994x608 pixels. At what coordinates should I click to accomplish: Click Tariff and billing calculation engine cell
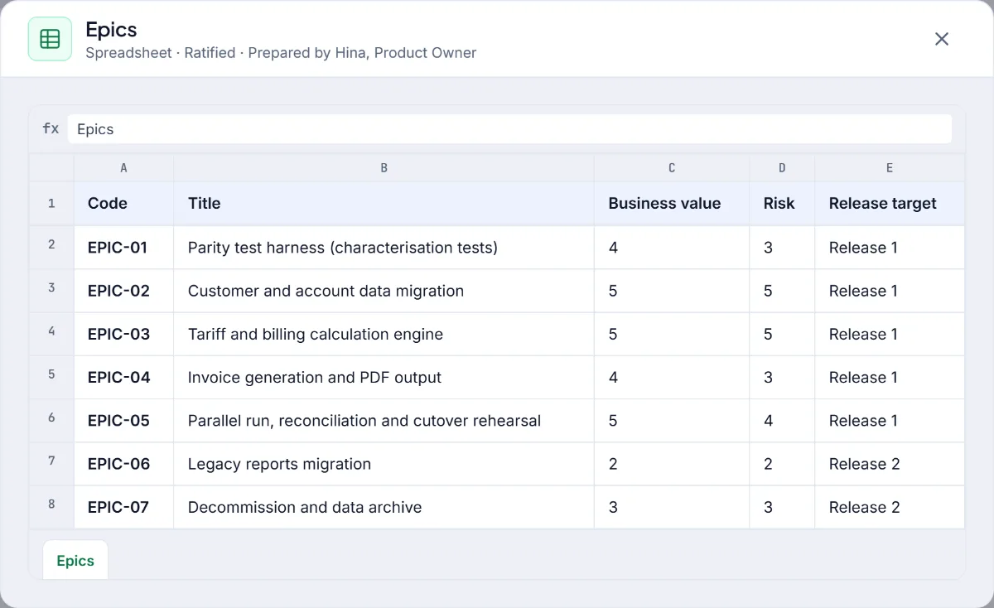384,333
